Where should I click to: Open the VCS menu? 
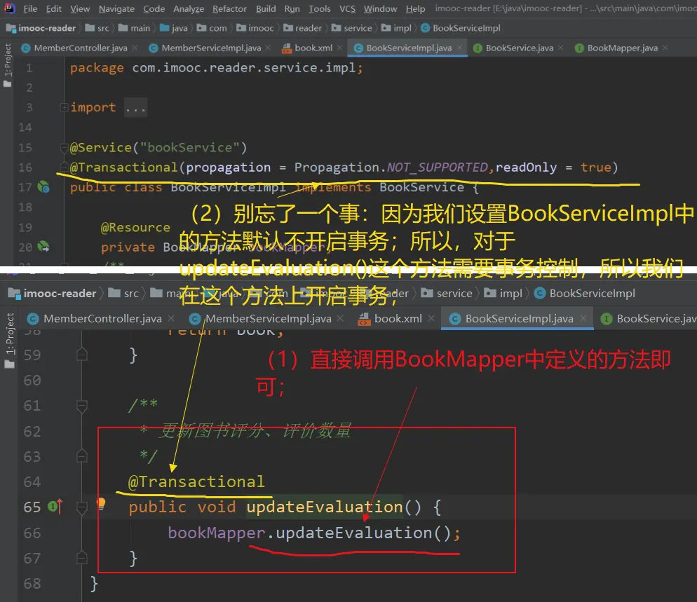click(x=347, y=9)
